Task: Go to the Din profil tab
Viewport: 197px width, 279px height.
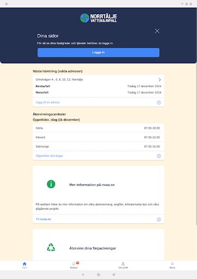Action: coord(123,265)
